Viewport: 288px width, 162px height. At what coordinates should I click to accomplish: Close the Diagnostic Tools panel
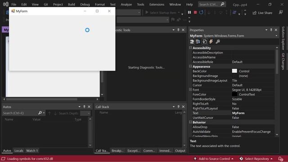(x=183, y=30)
